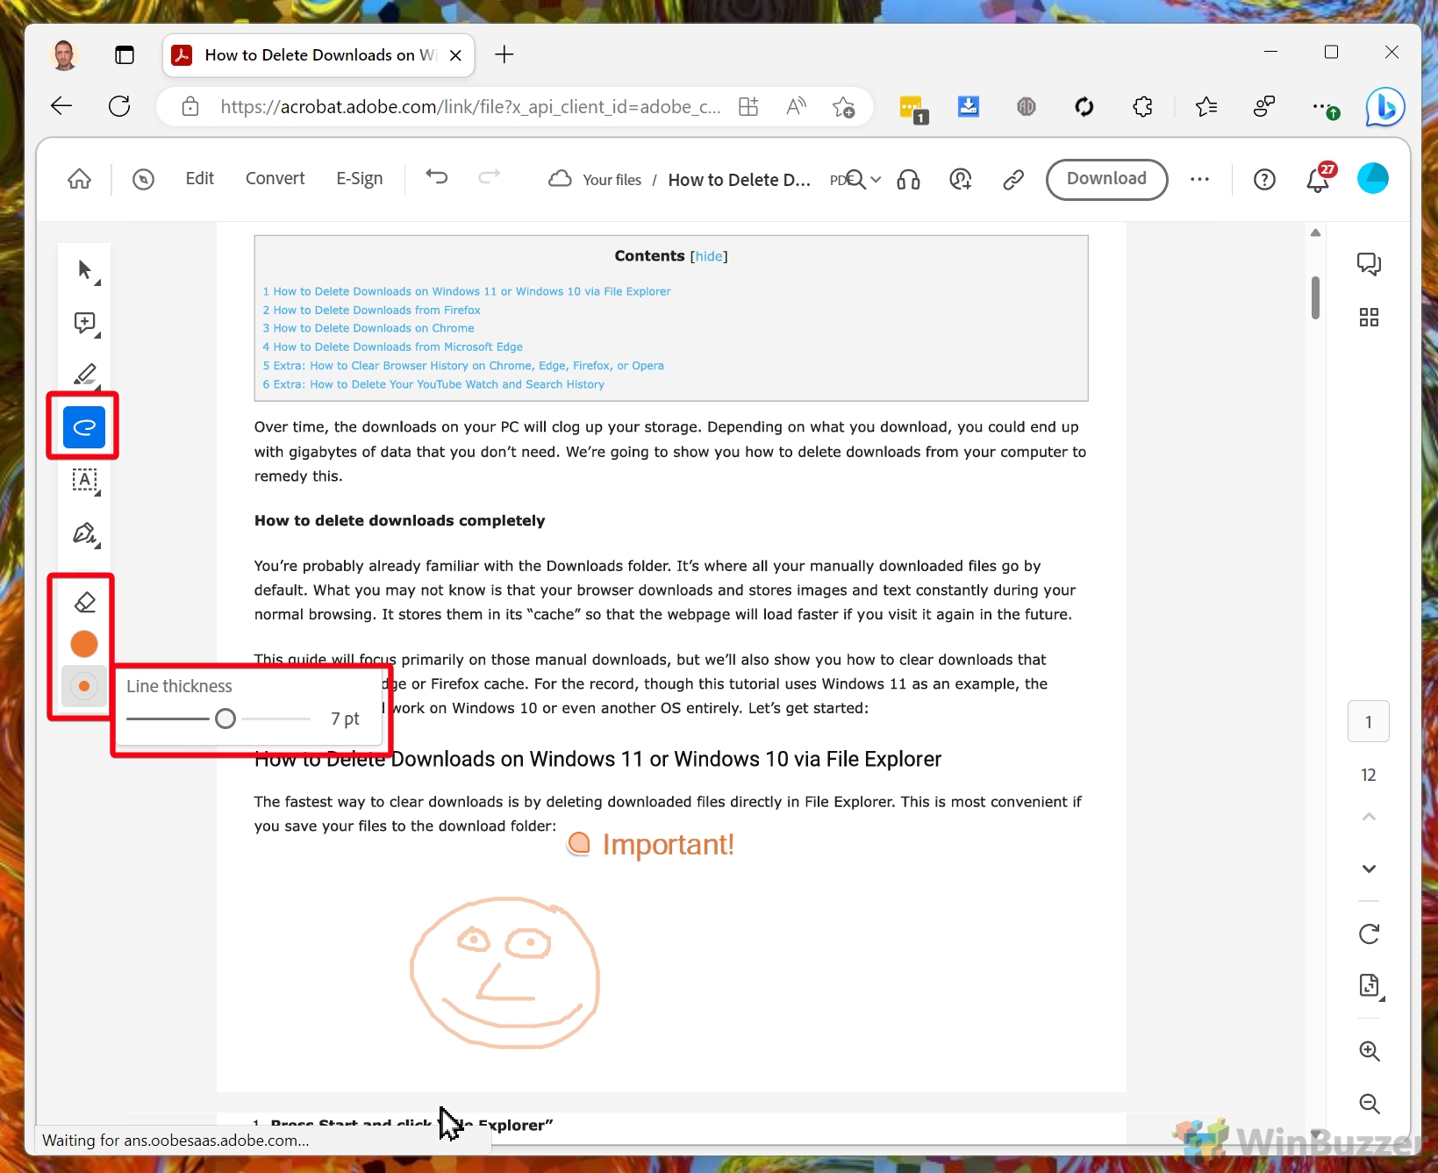Screen dimensions: 1438x1173
Task: Open the find text search dropdown
Action: pos(863,180)
